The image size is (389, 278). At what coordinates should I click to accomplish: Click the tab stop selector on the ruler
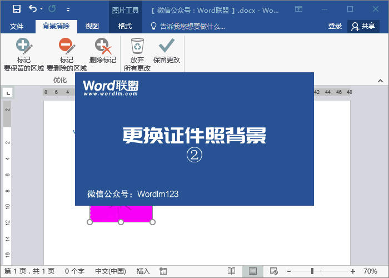tap(8, 93)
